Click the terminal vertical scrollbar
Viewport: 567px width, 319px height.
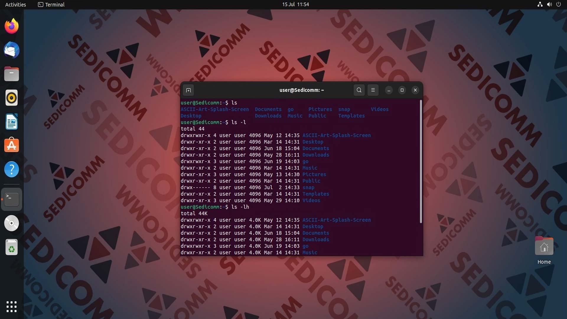point(421,161)
